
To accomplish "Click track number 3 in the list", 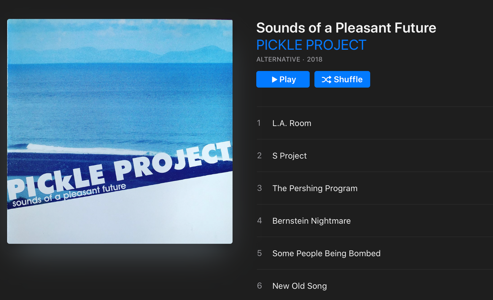I will (259, 188).
